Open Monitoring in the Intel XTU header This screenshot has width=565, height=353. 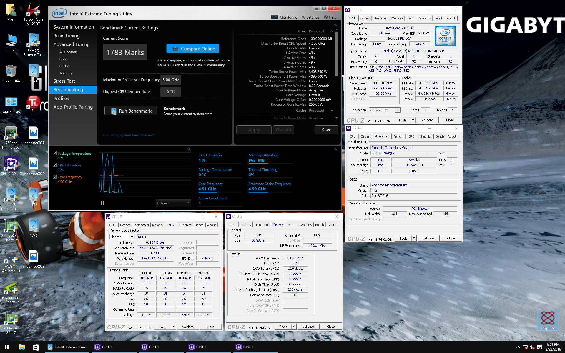(284, 17)
